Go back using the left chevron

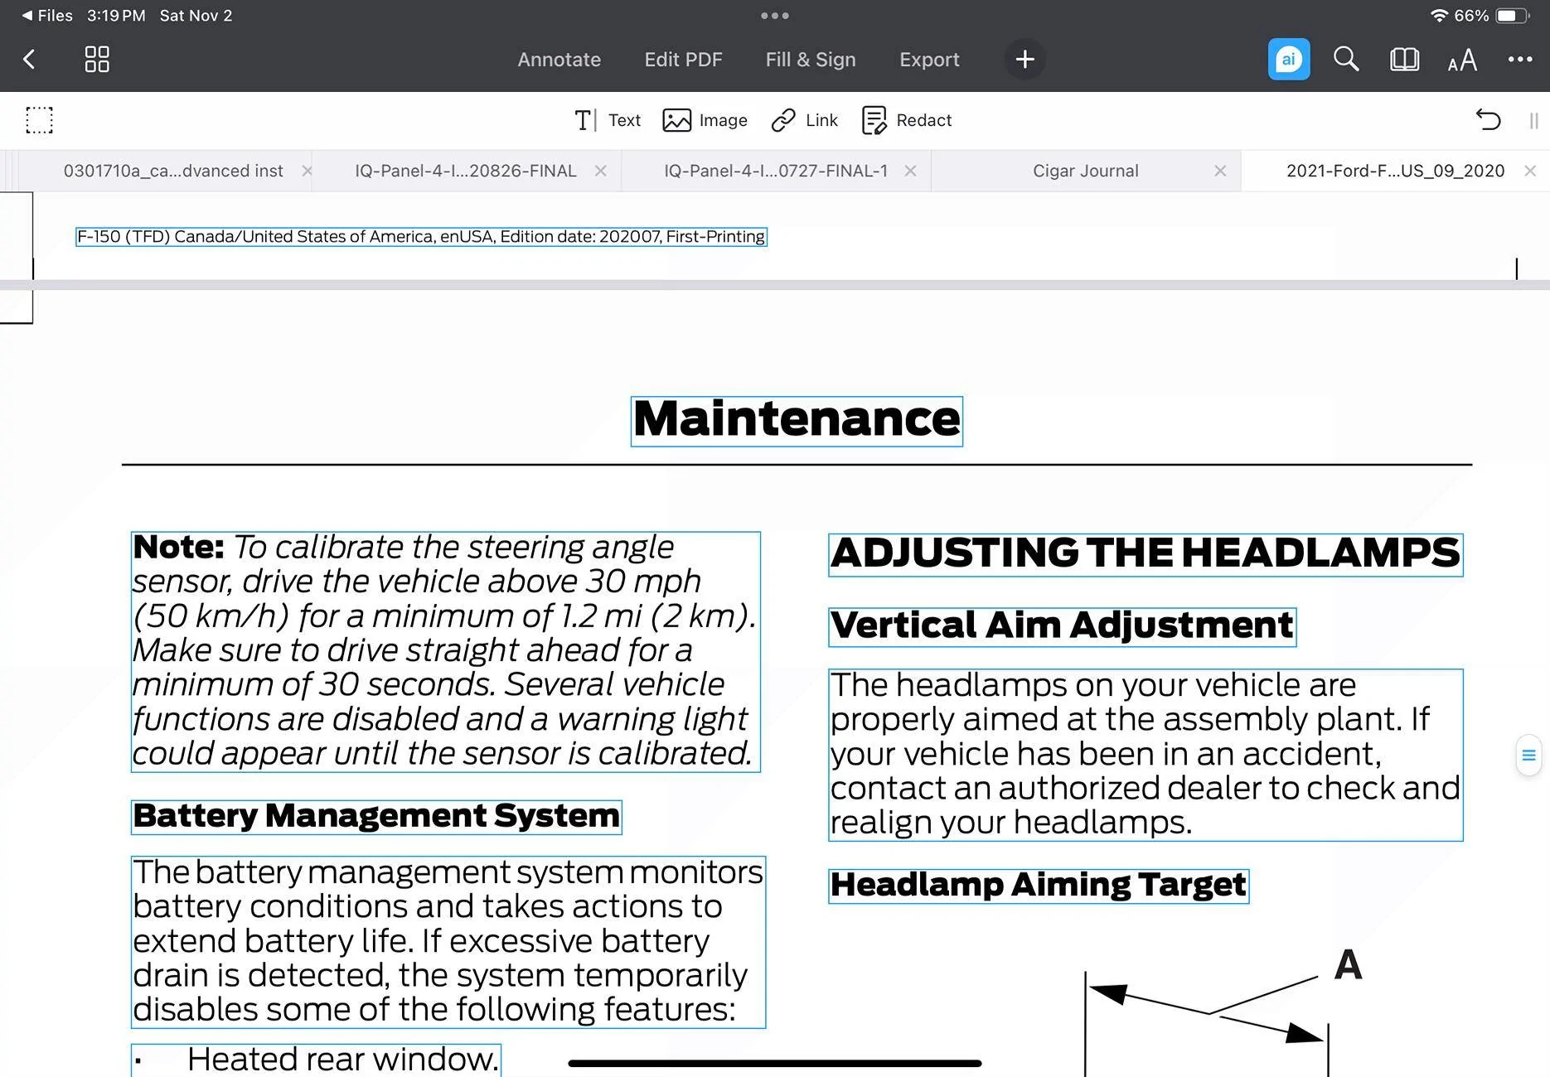tap(30, 60)
